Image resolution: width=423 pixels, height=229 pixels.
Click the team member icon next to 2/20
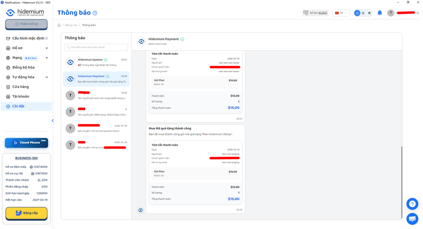pyautogui.click(x=39, y=180)
